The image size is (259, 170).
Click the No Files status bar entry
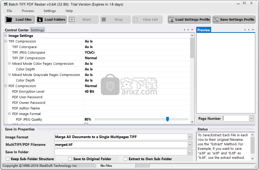pyautogui.click(x=106, y=166)
